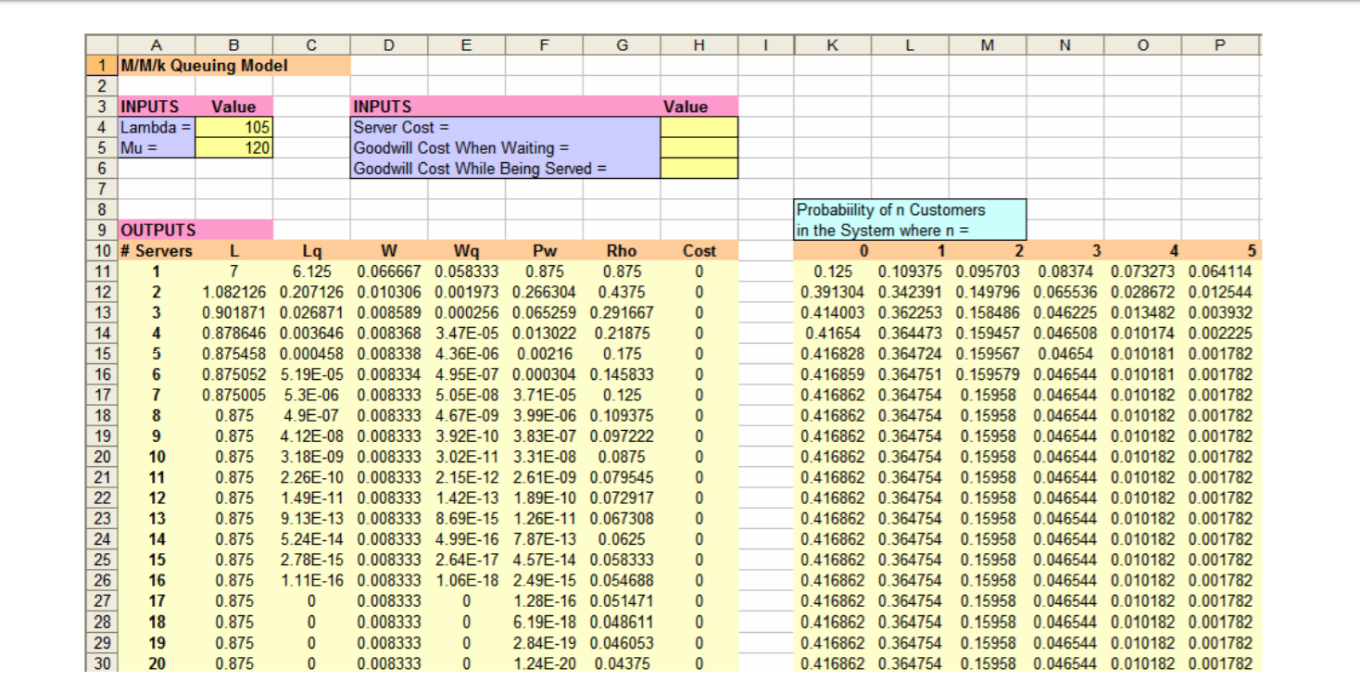The width and height of the screenshot is (1360, 694).
Task: Click the OUTPUTS label cell
Action: pos(195,230)
